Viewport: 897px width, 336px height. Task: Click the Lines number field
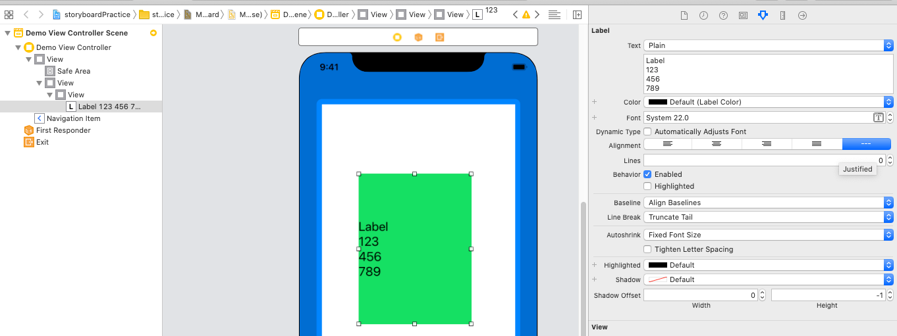pos(765,160)
